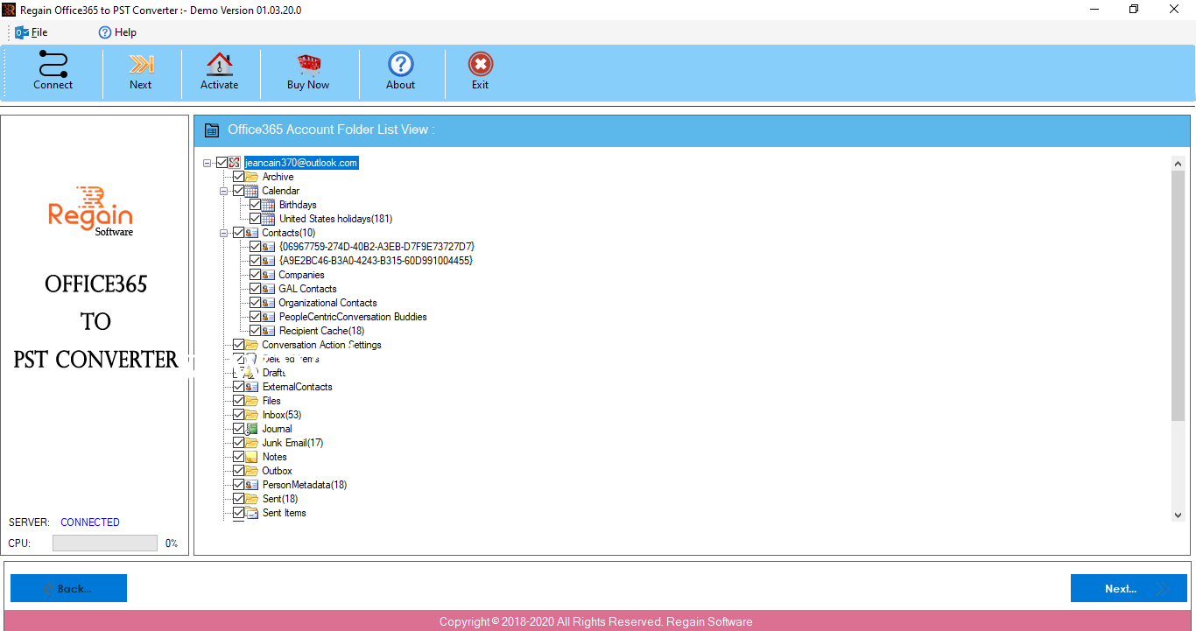Screen dimensions: 1196x631
Task: Toggle the Sent(18) checkbox
Action: click(x=239, y=499)
